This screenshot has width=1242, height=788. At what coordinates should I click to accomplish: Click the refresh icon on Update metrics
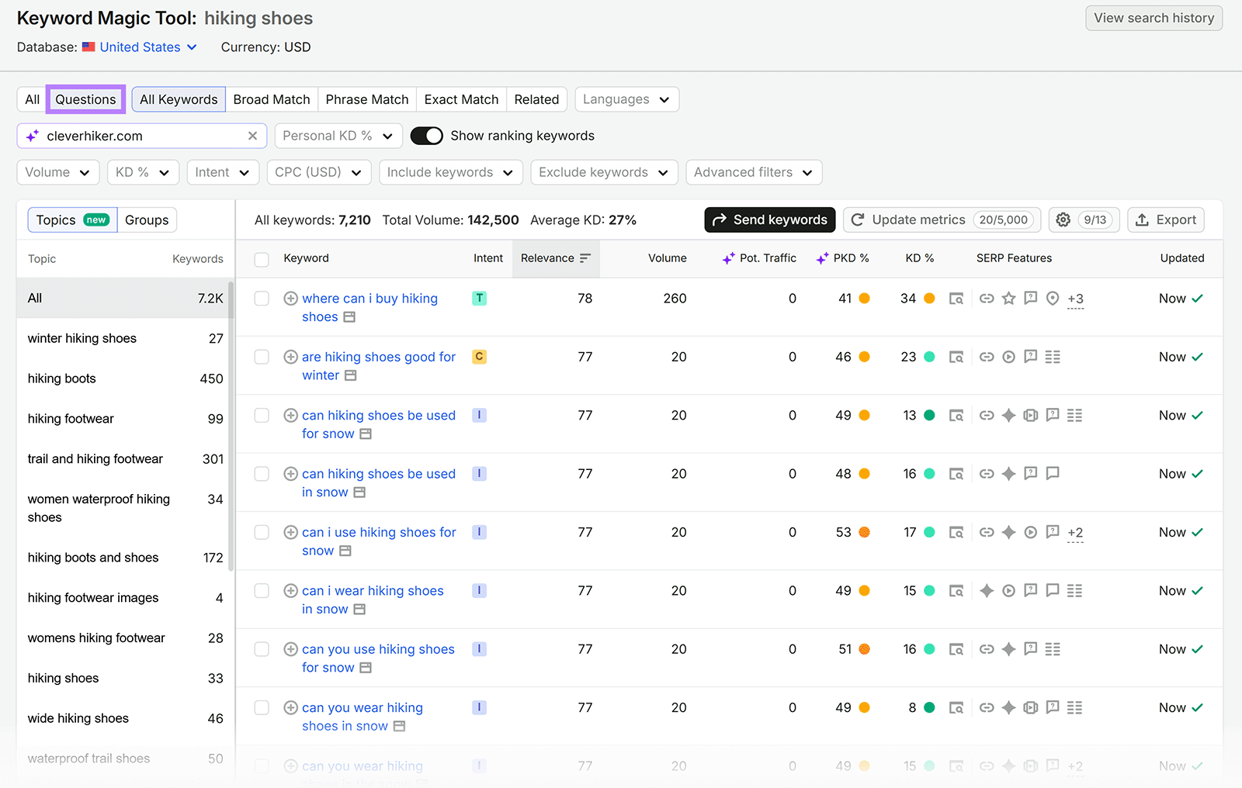[858, 220]
